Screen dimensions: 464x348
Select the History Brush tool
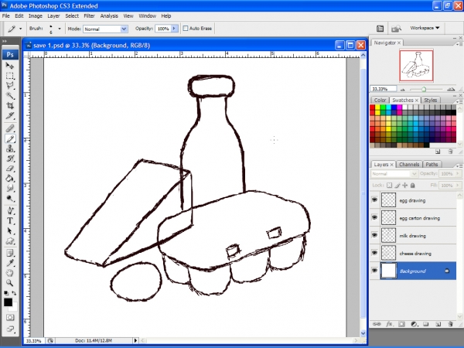tap(10, 159)
